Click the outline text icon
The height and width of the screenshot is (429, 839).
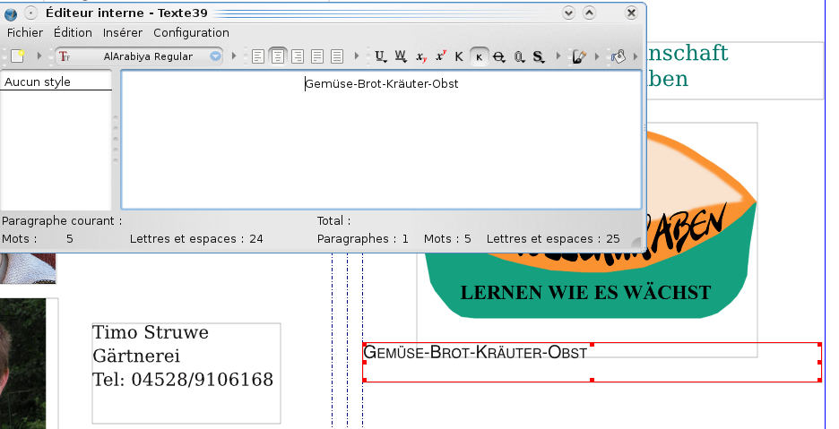tap(519, 56)
